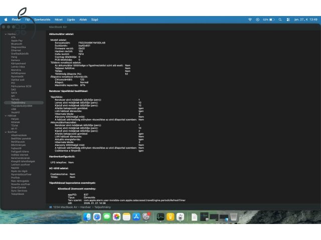Image resolution: width=321 pixels, height=240 pixels.
Task: Open the Messages app in Dock
Action: (x=107, y=216)
